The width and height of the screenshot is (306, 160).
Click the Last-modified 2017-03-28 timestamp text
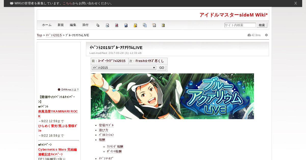click(116, 53)
